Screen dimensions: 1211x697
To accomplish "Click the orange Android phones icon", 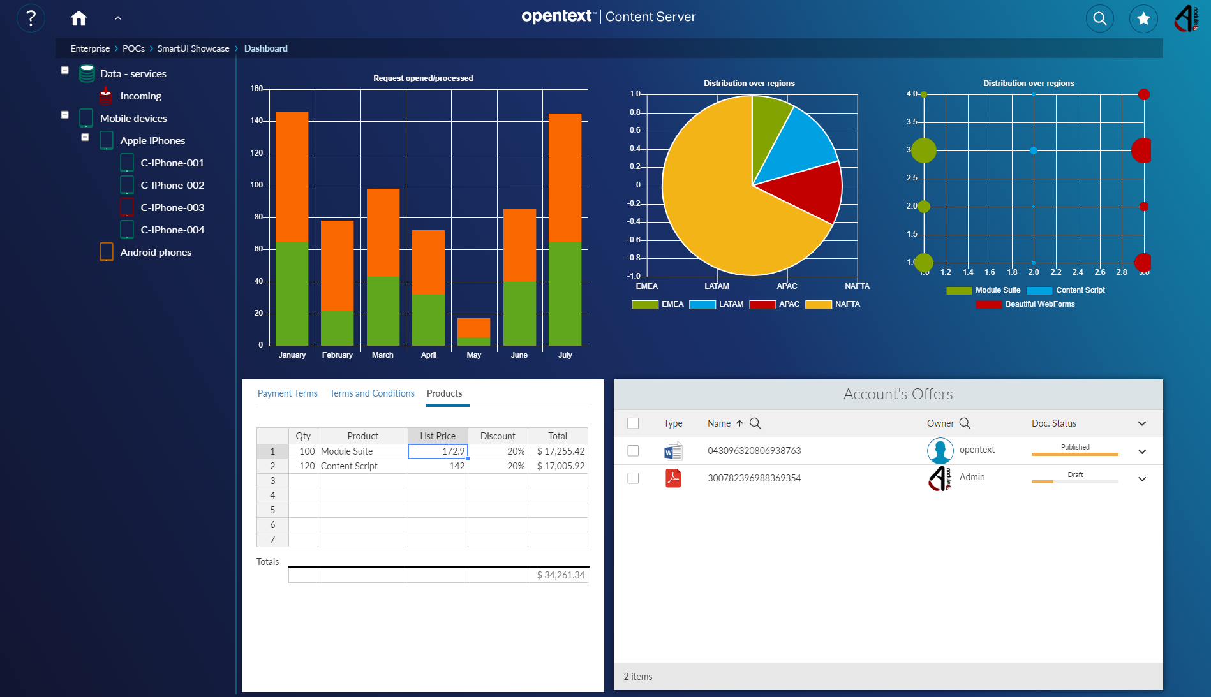I will pyautogui.click(x=107, y=252).
